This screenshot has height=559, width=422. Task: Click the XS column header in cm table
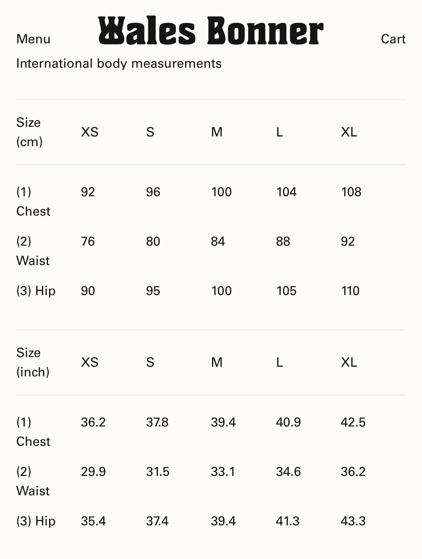click(x=89, y=132)
